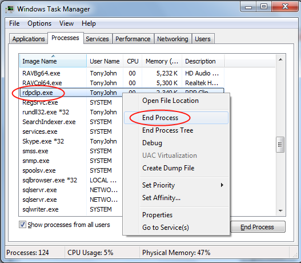Select the sqlbrowser.exe *32 process
301x263 pixels.
[x=50, y=180]
